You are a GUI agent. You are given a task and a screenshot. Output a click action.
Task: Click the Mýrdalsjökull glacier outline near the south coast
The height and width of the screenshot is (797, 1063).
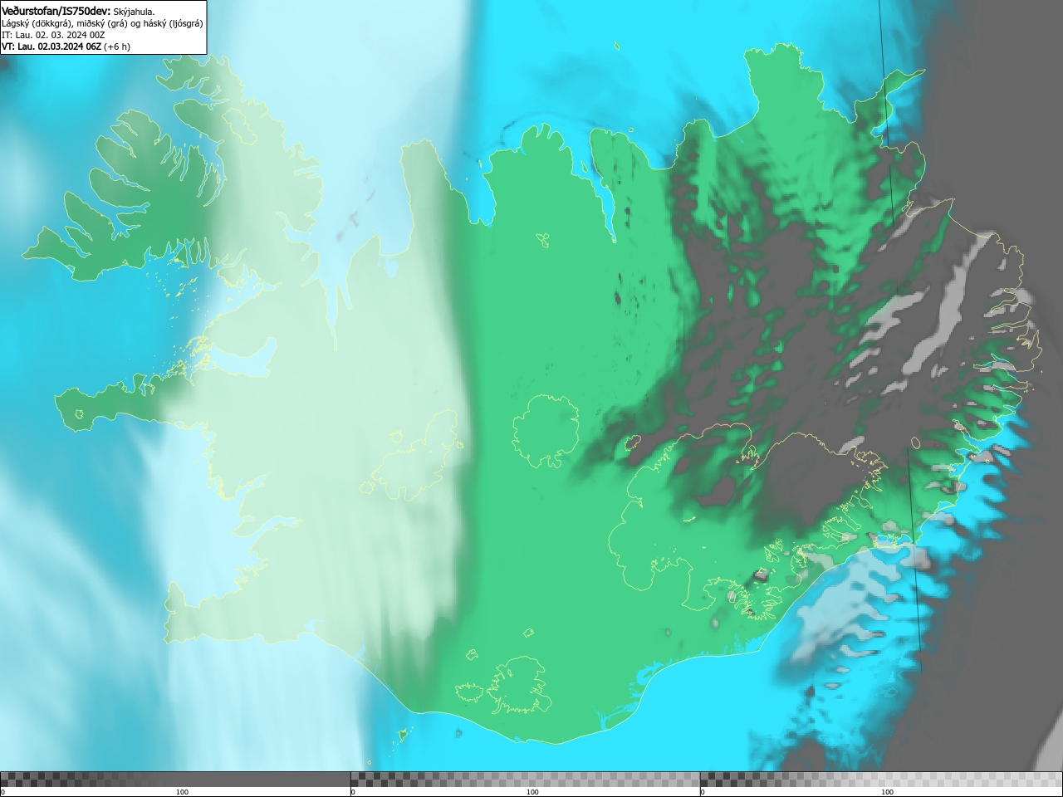click(520, 686)
